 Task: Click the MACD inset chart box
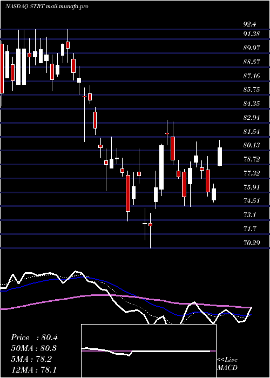click(x=148, y=351)
